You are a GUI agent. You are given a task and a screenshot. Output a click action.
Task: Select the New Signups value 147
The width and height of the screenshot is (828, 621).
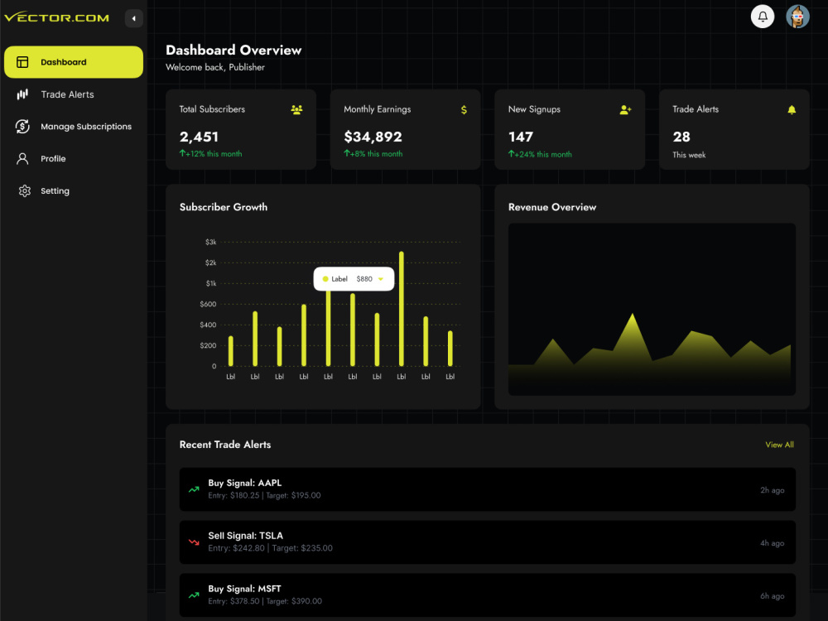[x=521, y=137]
